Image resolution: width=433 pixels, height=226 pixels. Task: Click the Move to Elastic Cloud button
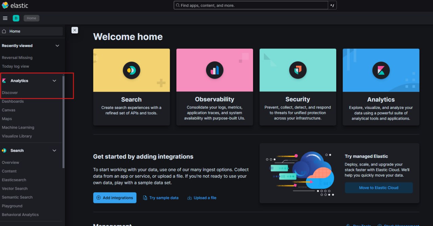(379, 188)
